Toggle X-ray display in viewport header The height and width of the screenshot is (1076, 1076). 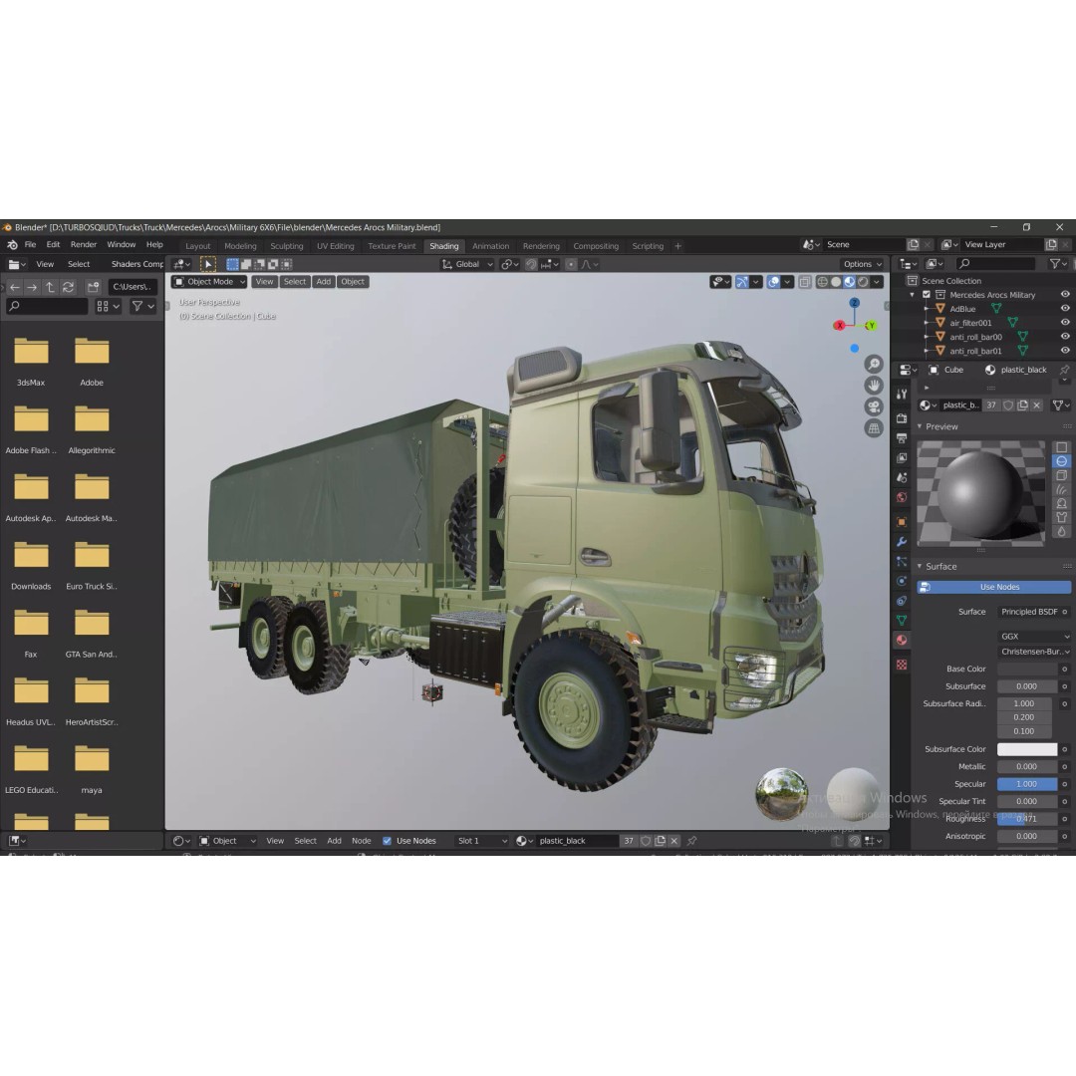pos(805,281)
